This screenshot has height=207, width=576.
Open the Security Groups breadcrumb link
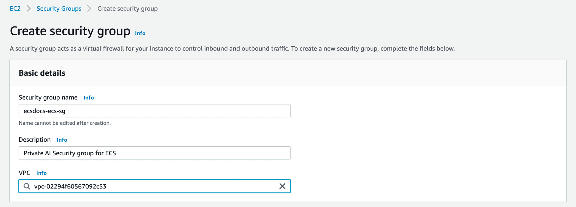click(x=59, y=9)
